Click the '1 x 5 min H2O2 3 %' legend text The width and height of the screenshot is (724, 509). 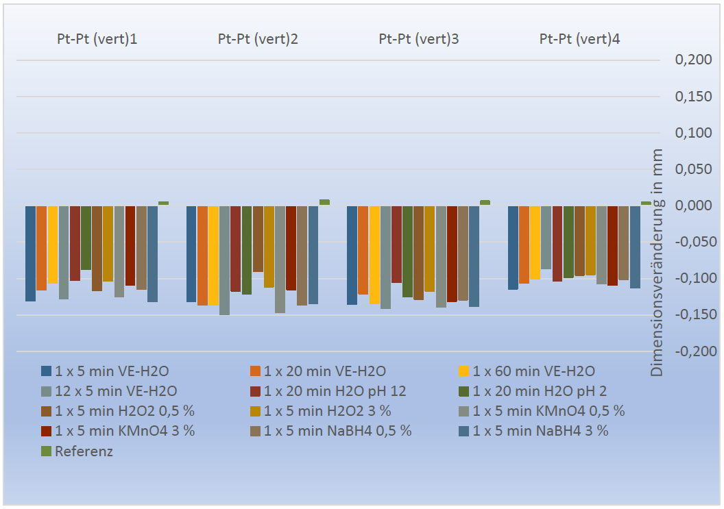(x=327, y=411)
